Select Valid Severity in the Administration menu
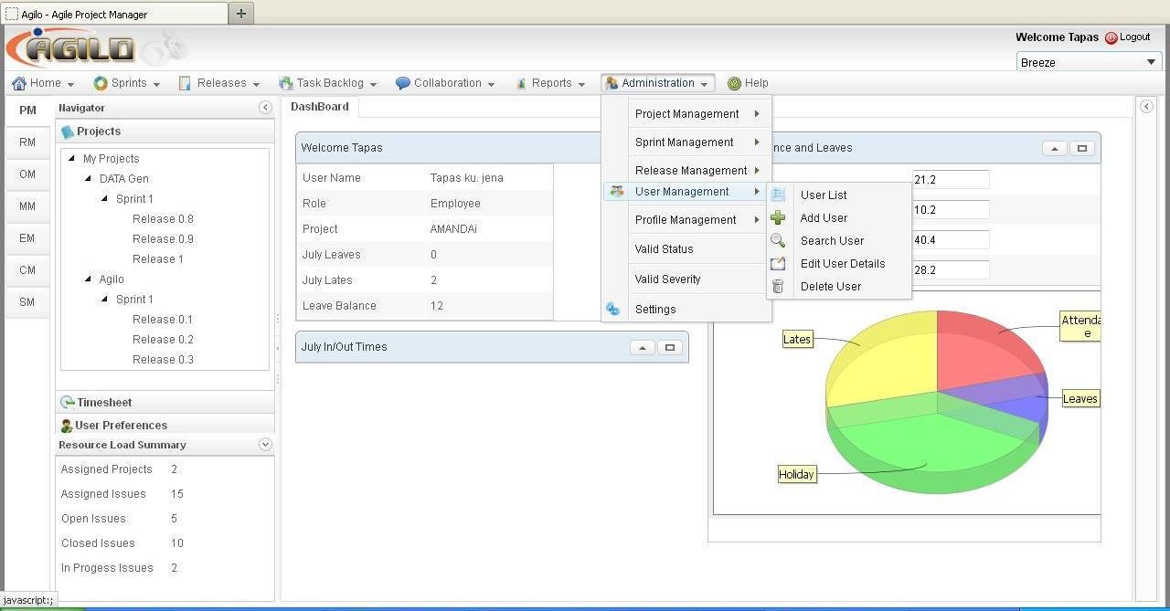 tap(667, 279)
